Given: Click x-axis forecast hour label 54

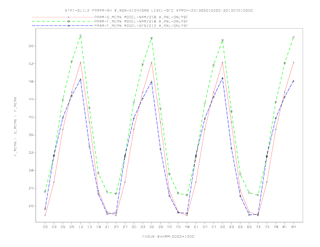Looking at the screenshot, I should coord(205,227).
